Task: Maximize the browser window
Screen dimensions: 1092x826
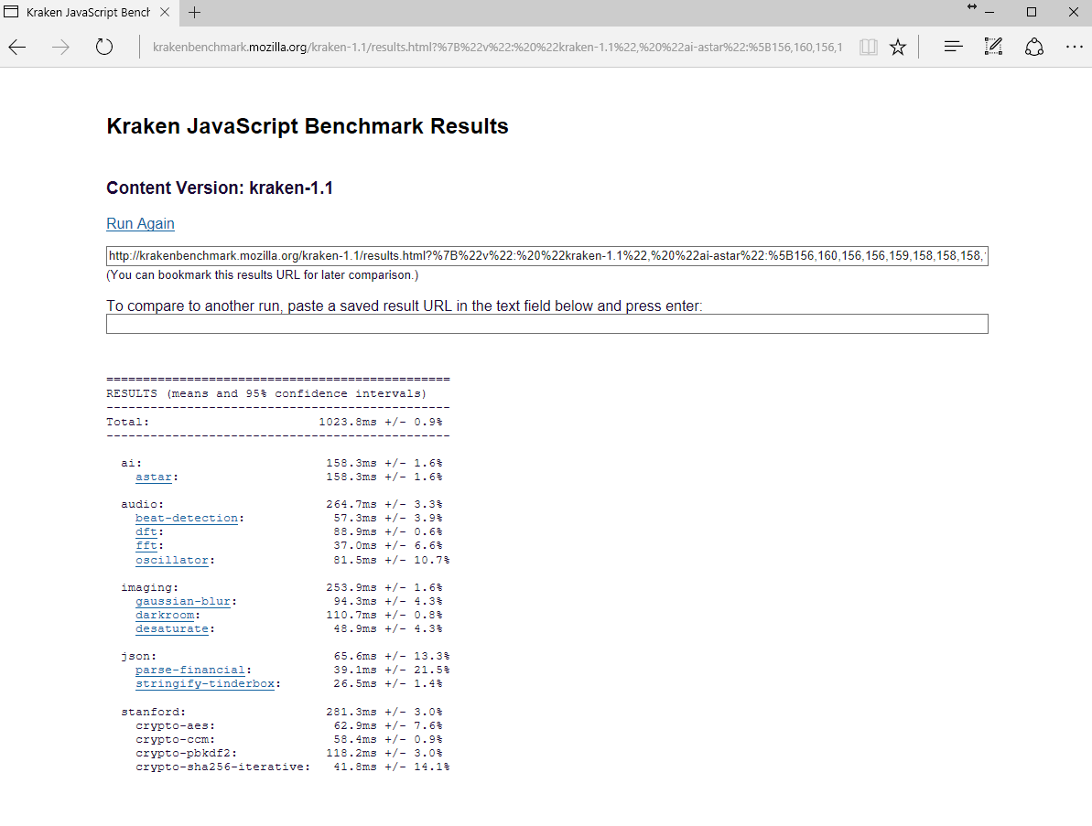Action: tap(1032, 13)
